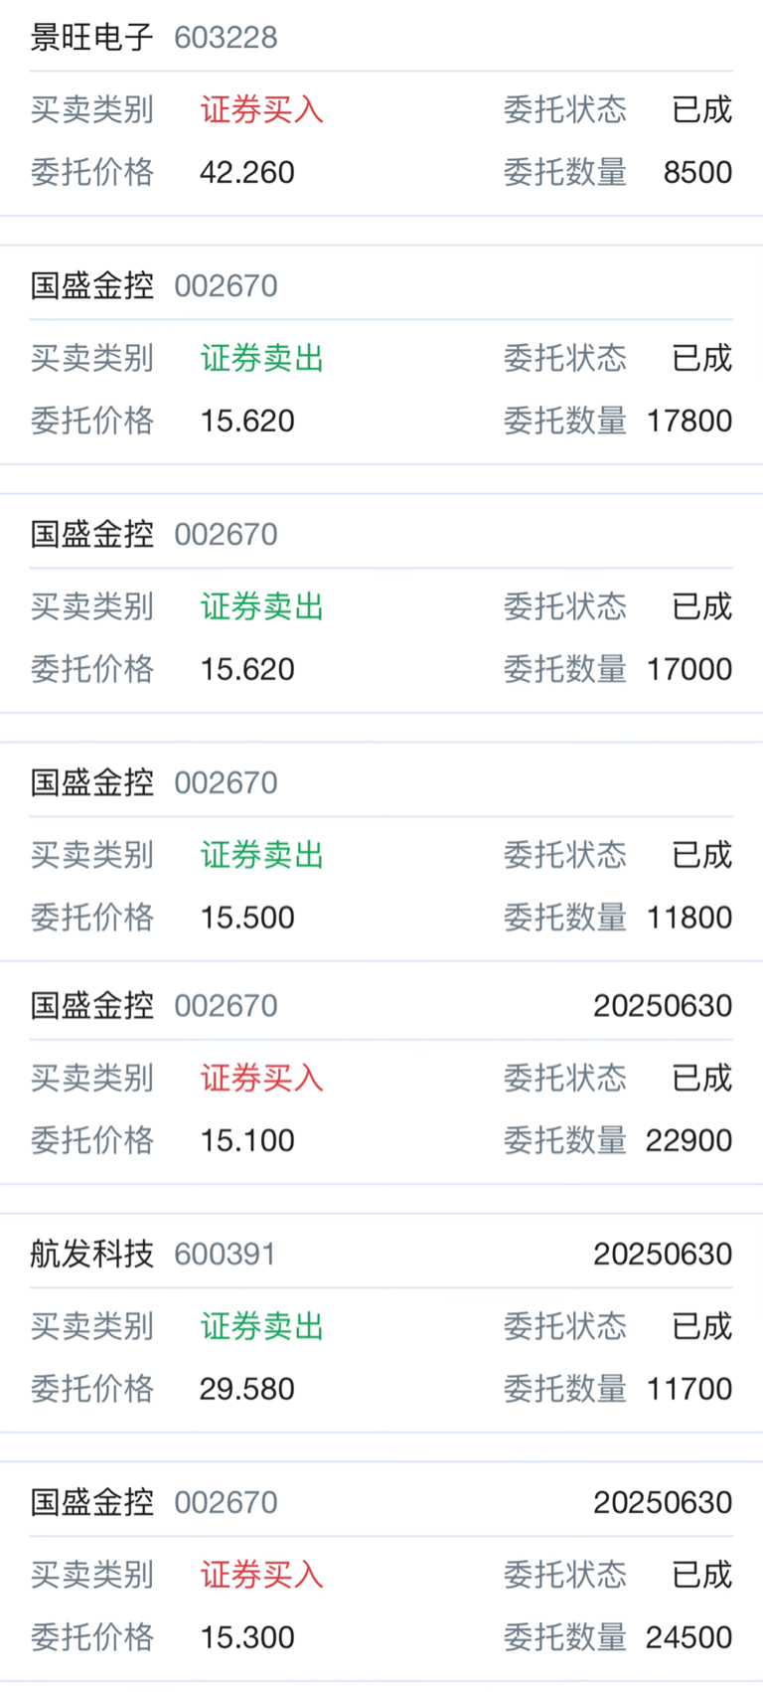Open the 航发科技 stock entry
Viewport: 763px width, 1692px height.
click(x=91, y=1254)
